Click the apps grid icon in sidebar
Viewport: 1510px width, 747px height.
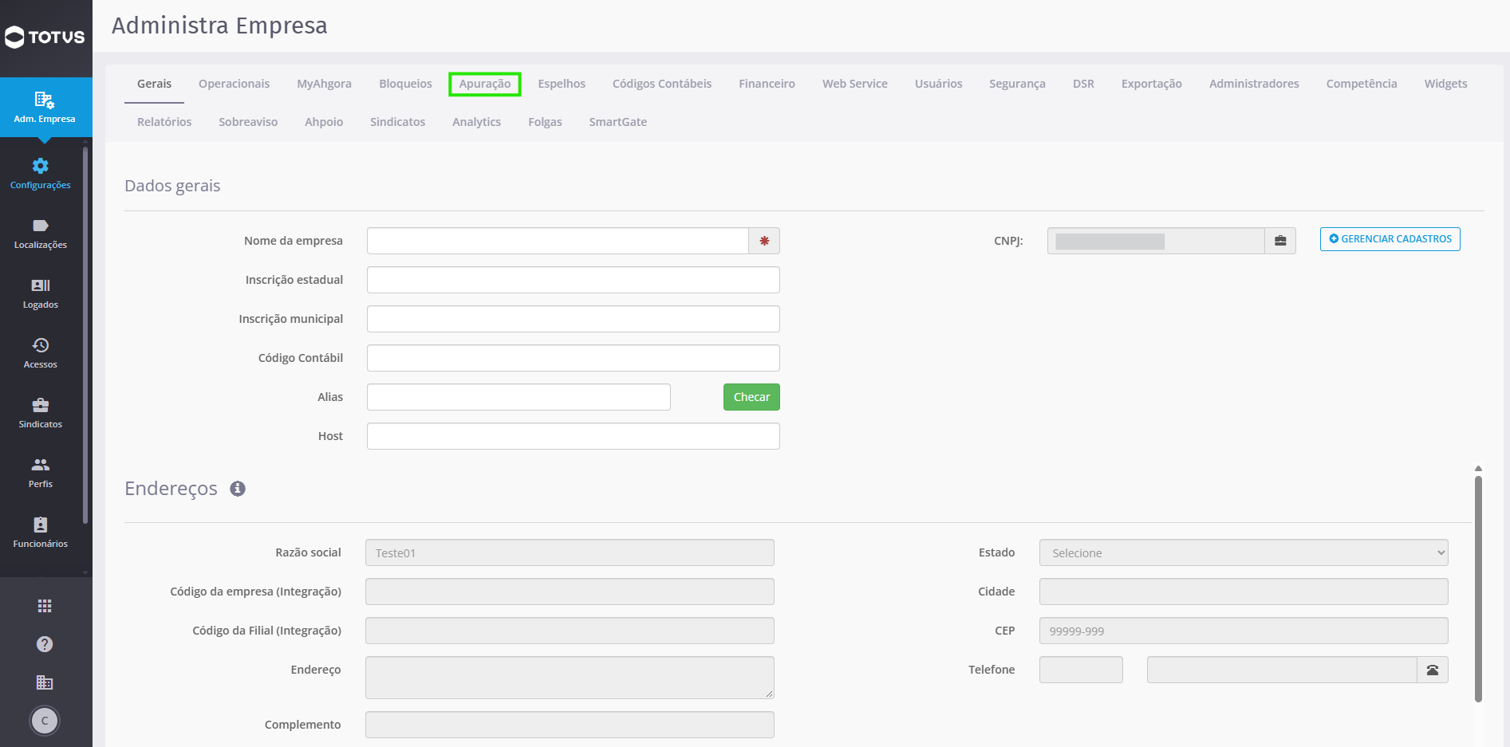(x=45, y=606)
